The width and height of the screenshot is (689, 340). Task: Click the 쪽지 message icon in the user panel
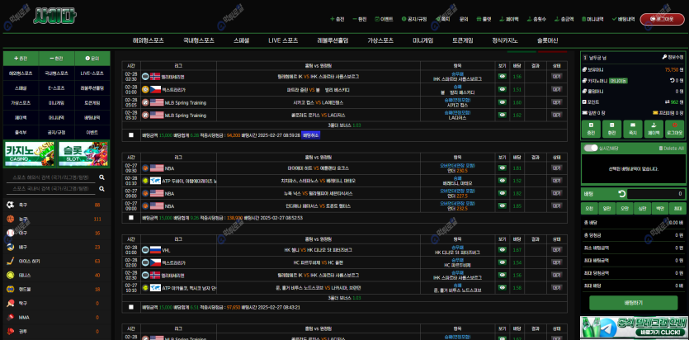tap(632, 128)
